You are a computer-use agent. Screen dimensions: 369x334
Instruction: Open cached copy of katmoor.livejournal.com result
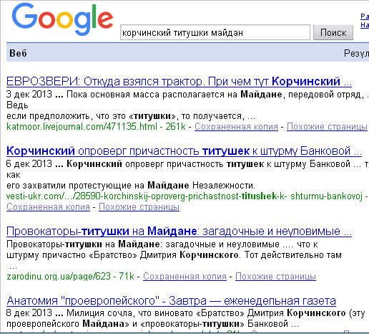coord(236,127)
